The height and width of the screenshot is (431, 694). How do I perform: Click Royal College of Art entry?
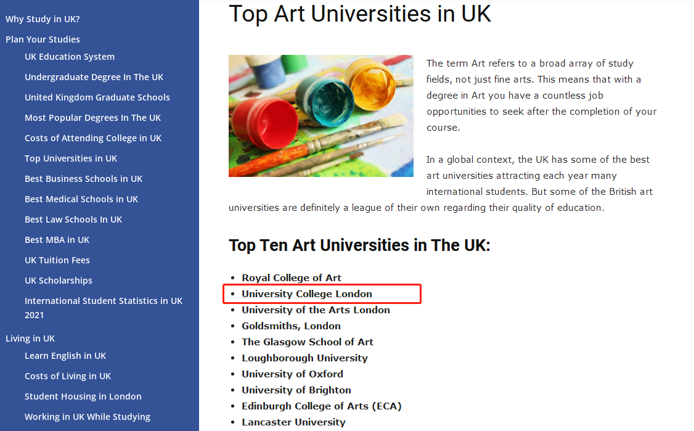tap(292, 277)
